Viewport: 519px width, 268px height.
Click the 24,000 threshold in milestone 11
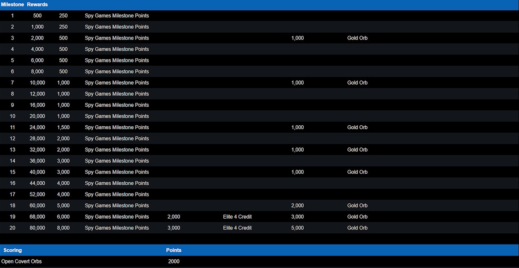(37, 127)
